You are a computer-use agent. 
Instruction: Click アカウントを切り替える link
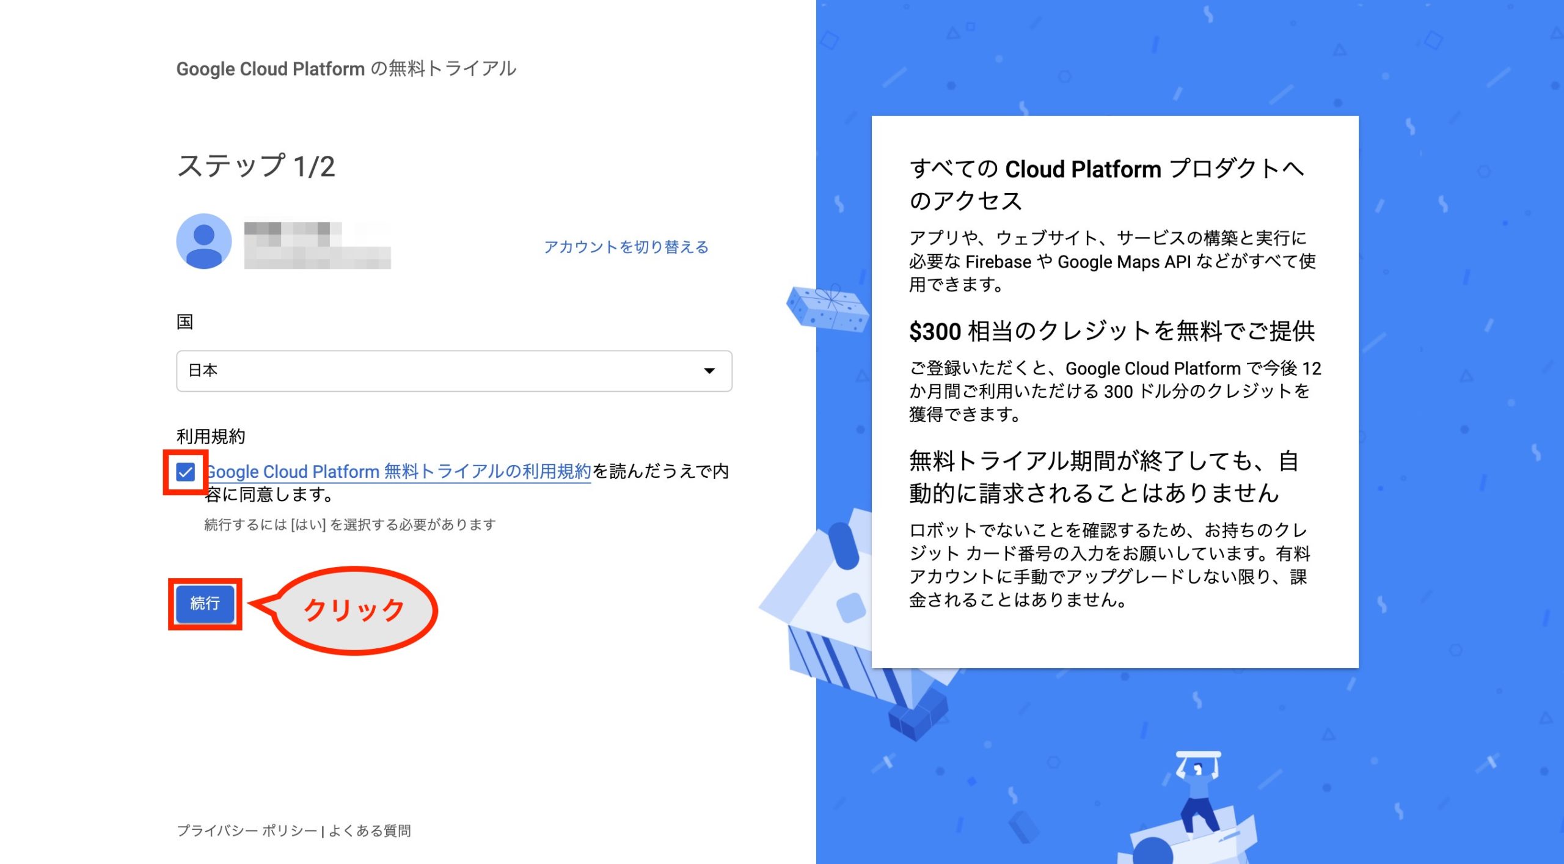(x=626, y=247)
